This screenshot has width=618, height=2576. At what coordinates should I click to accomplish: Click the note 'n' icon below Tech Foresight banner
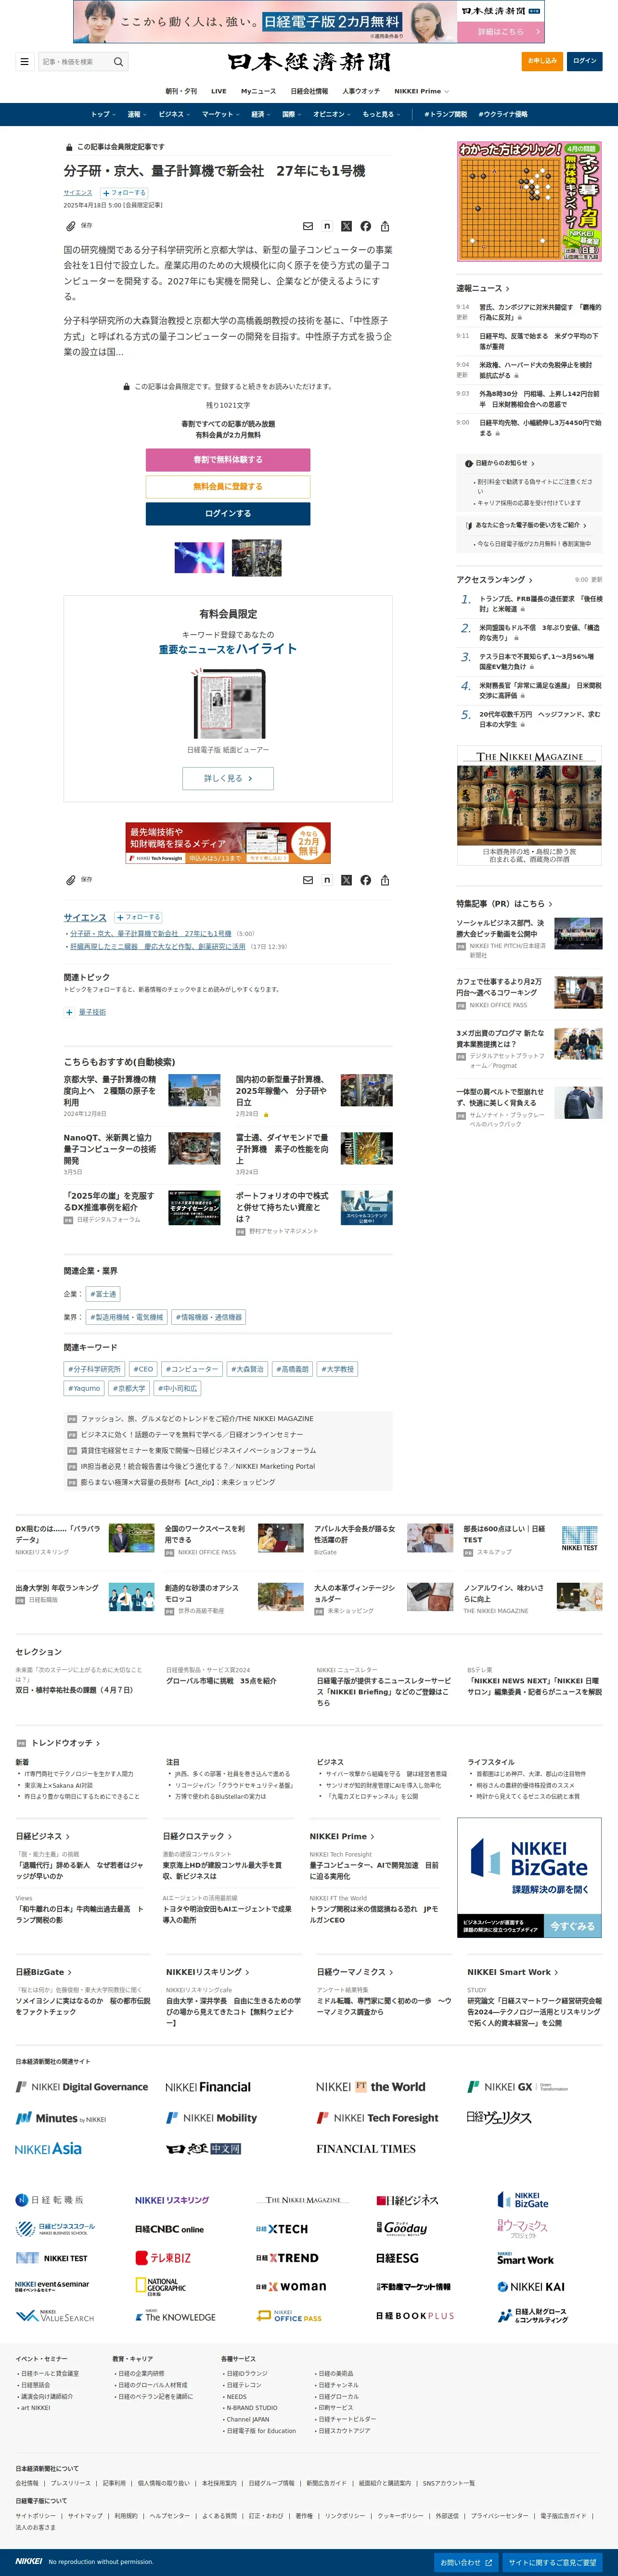(327, 880)
